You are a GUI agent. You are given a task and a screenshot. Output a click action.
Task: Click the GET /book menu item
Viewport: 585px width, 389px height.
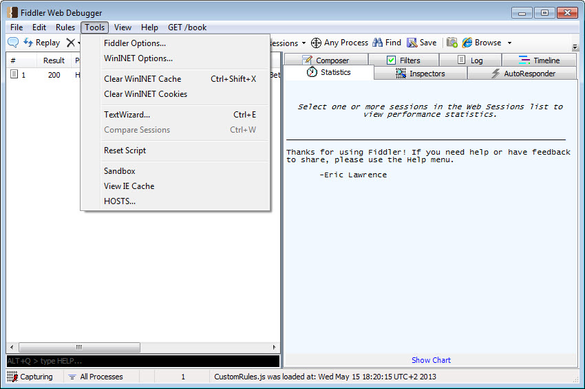coord(187,27)
